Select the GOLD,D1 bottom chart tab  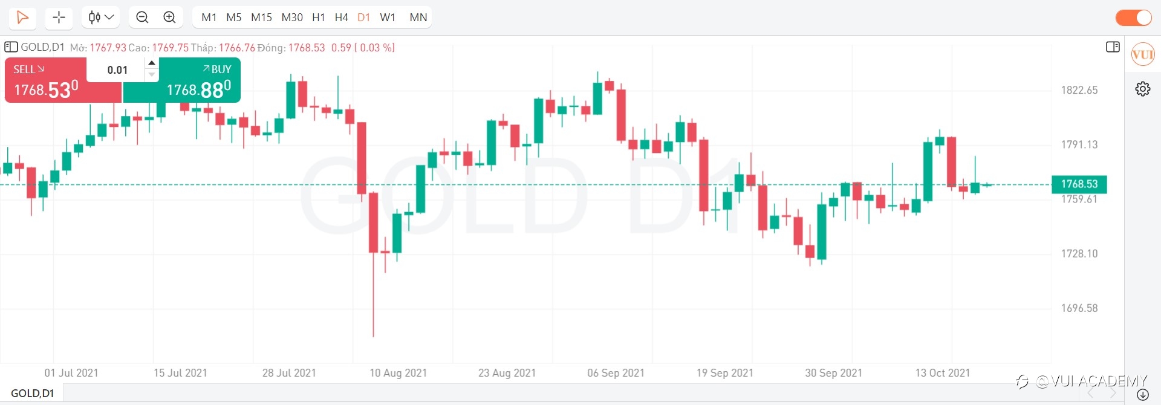(x=33, y=394)
